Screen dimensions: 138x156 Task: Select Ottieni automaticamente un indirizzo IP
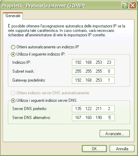pyautogui.click(x=13, y=47)
